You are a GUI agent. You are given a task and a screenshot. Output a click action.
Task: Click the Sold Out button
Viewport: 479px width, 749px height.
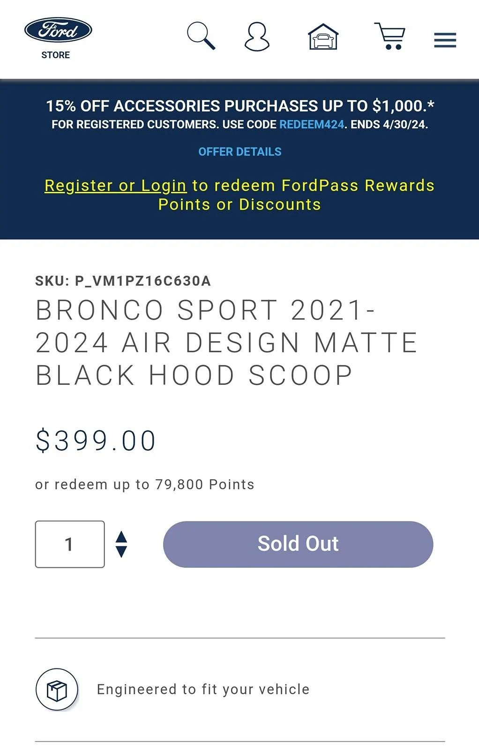297,543
